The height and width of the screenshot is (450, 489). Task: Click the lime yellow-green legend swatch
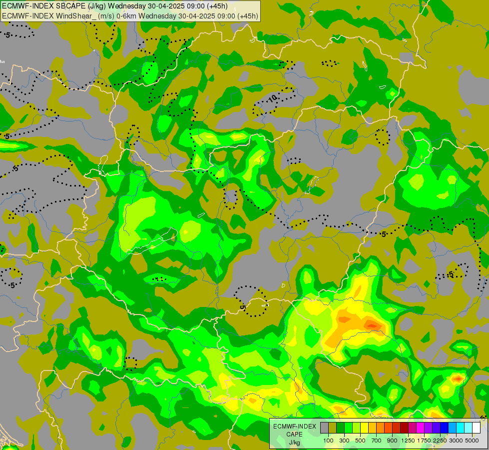(x=357, y=428)
